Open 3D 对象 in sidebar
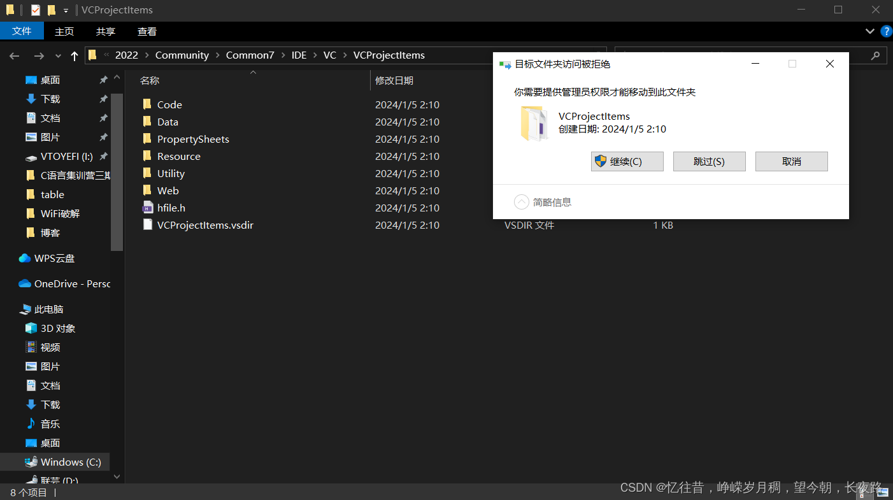Screen dimensions: 893x500 [50, 328]
